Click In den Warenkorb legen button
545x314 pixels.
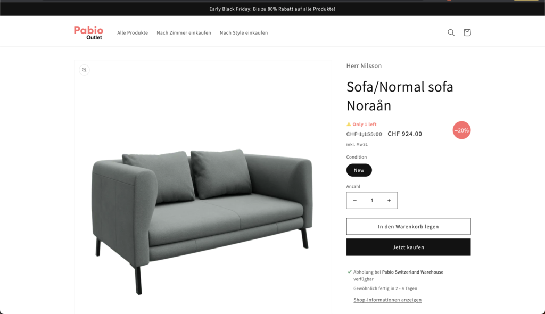(x=408, y=226)
